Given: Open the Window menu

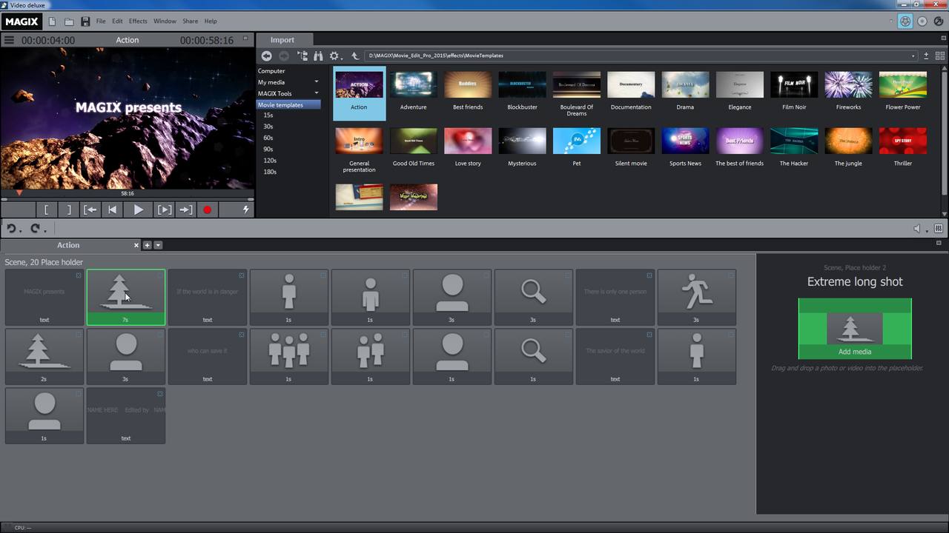Looking at the screenshot, I should pyautogui.click(x=165, y=21).
